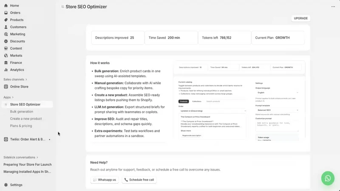Click the UPGRADE button
The height and width of the screenshot is (191, 340).
point(301,18)
